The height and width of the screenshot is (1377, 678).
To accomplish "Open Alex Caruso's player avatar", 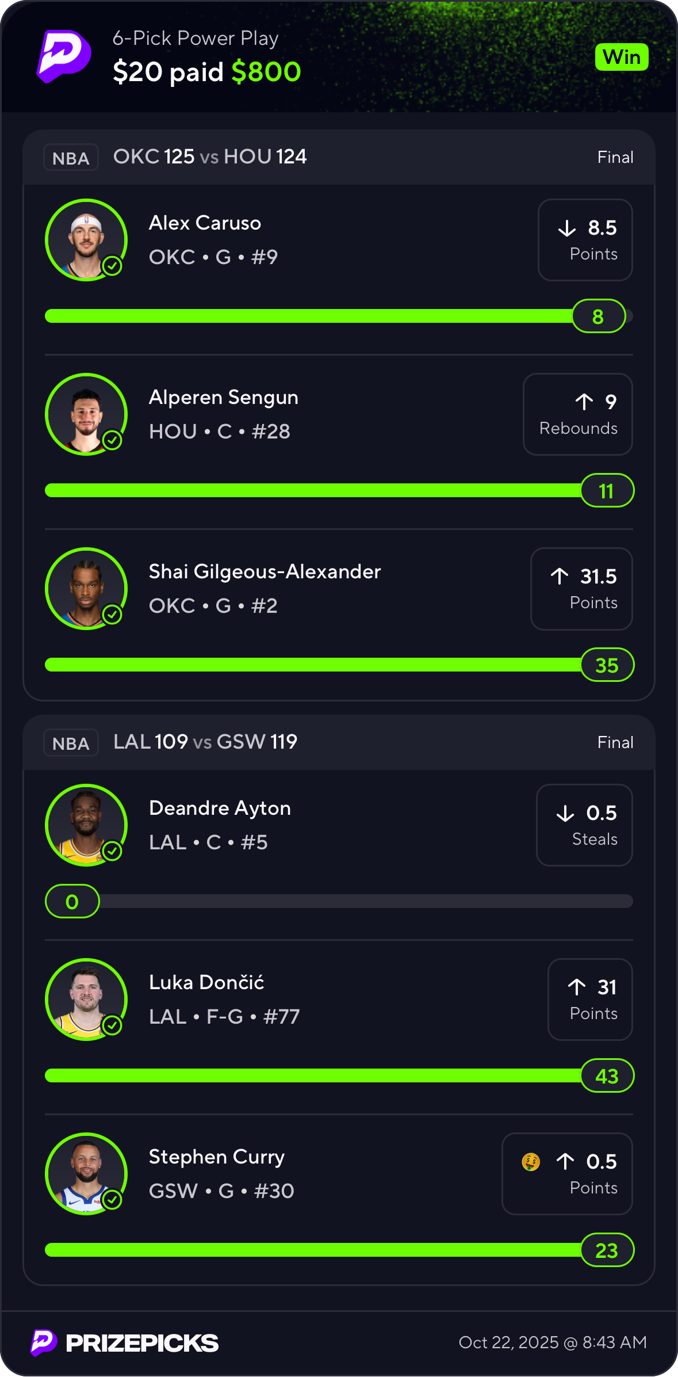I will click(86, 239).
